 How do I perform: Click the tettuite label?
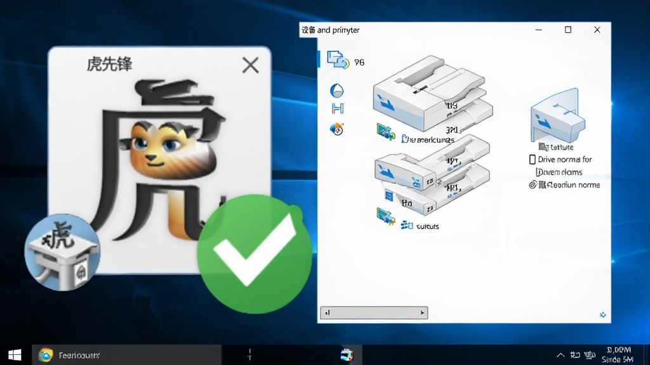coord(556,147)
